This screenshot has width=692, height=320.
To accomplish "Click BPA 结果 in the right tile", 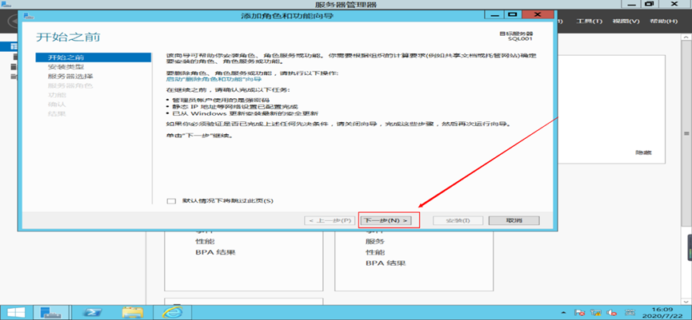I will [386, 263].
